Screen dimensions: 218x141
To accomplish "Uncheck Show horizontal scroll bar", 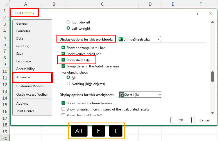I will [x=63, y=48].
